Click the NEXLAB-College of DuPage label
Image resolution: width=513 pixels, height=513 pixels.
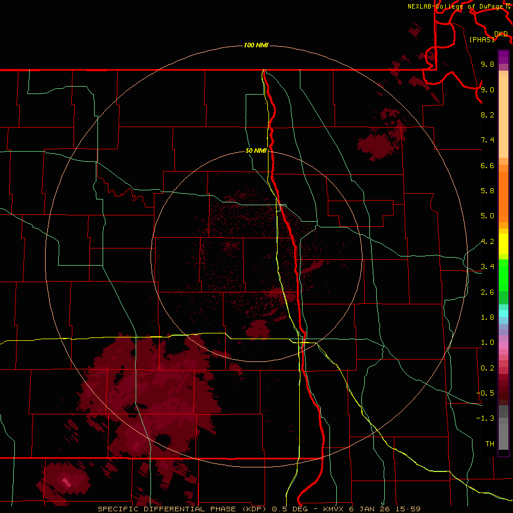tap(455, 6)
